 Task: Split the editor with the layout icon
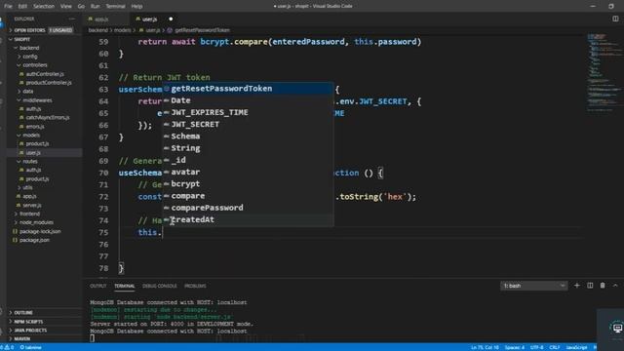[x=615, y=19]
